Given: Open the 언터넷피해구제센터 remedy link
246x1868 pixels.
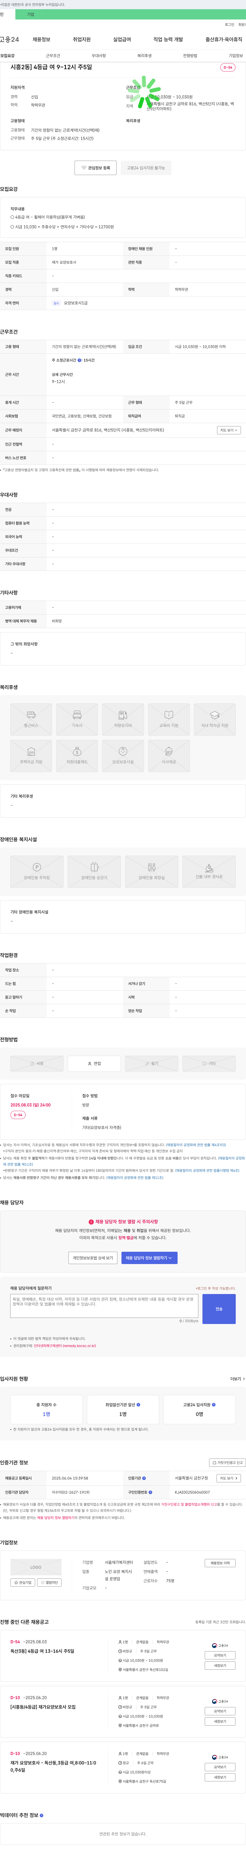Looking at the screenshot, I should tap(65, 1345).
